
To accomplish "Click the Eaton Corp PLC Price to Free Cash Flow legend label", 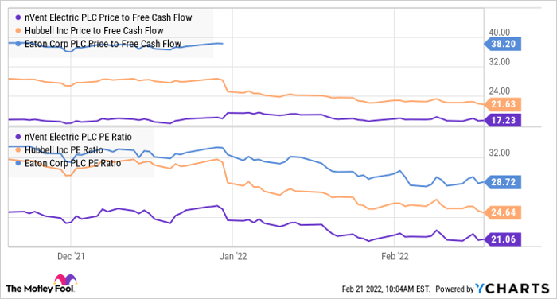I will (103, 44).
